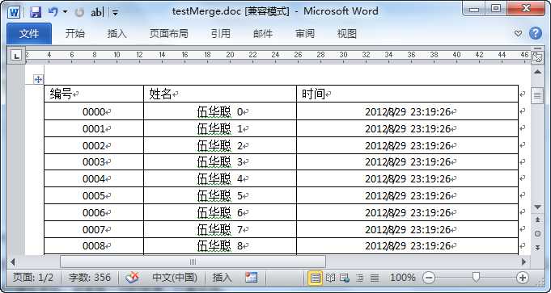Click the cell containing 0008
551x293 pixels.
(x=94, y=246)
